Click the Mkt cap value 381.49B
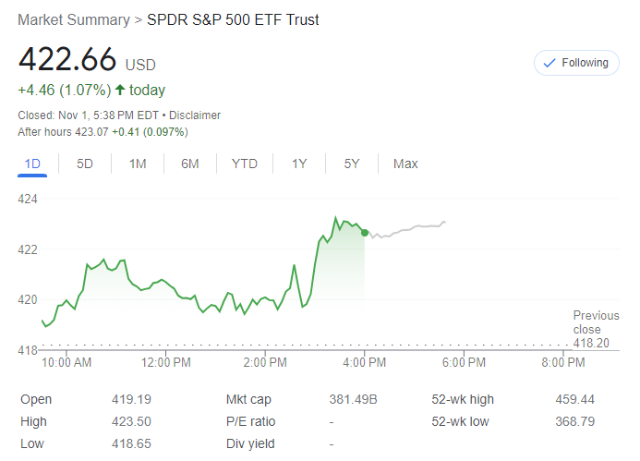The width and height of the screenshot is (640, 461). (x=353, y=399)
